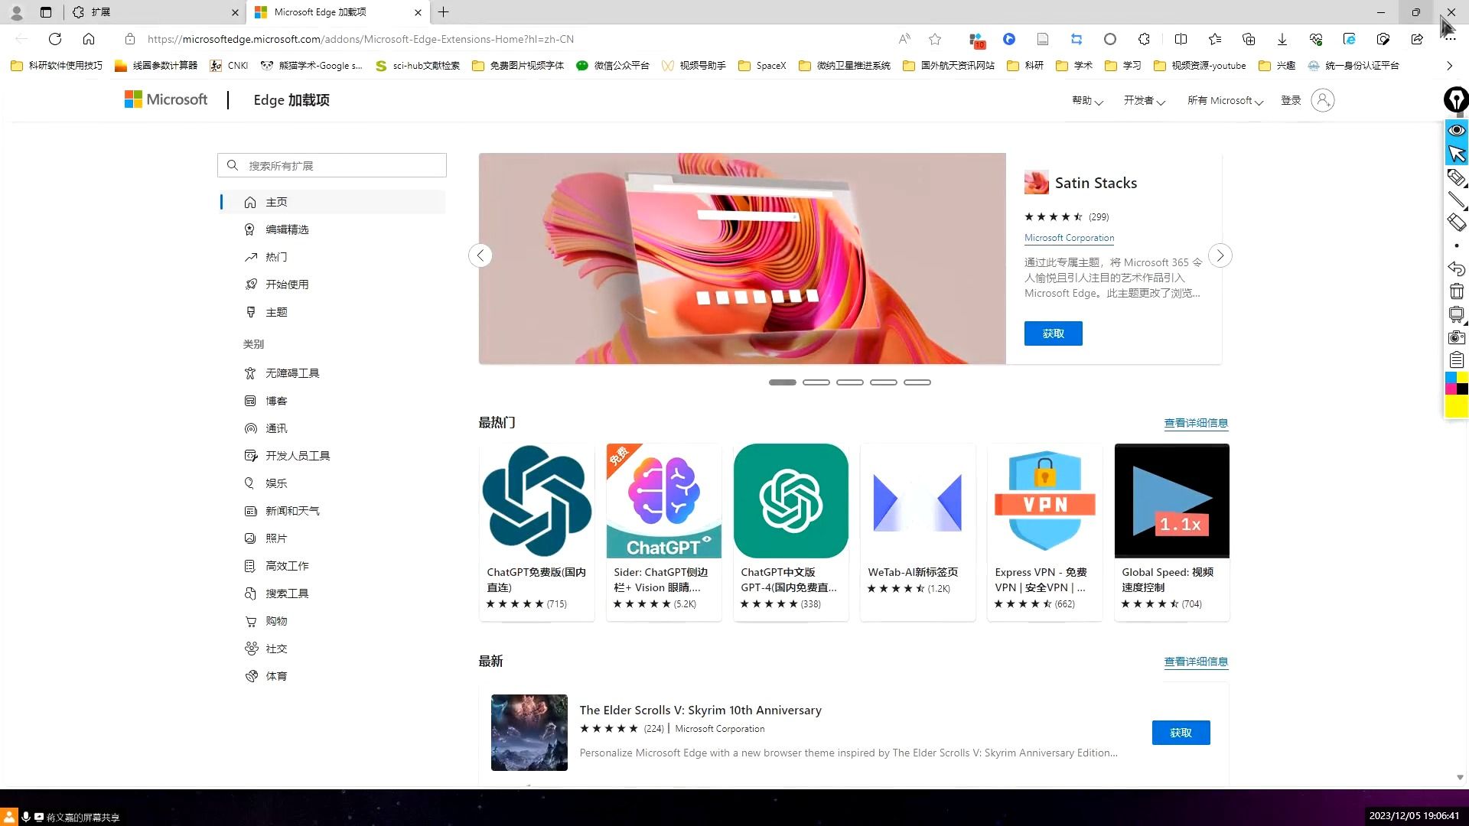Click the pen logo of annotation toolbar
Viewport: 1469px width, 826px height.
coord(1456,99)
